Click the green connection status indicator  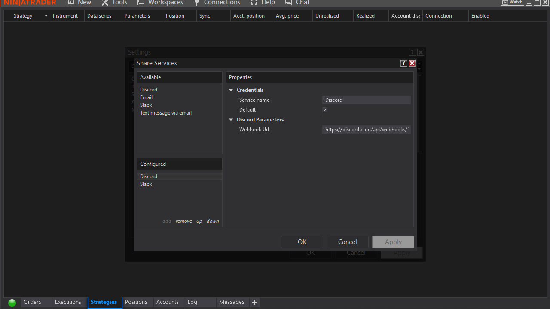point(12,302)
